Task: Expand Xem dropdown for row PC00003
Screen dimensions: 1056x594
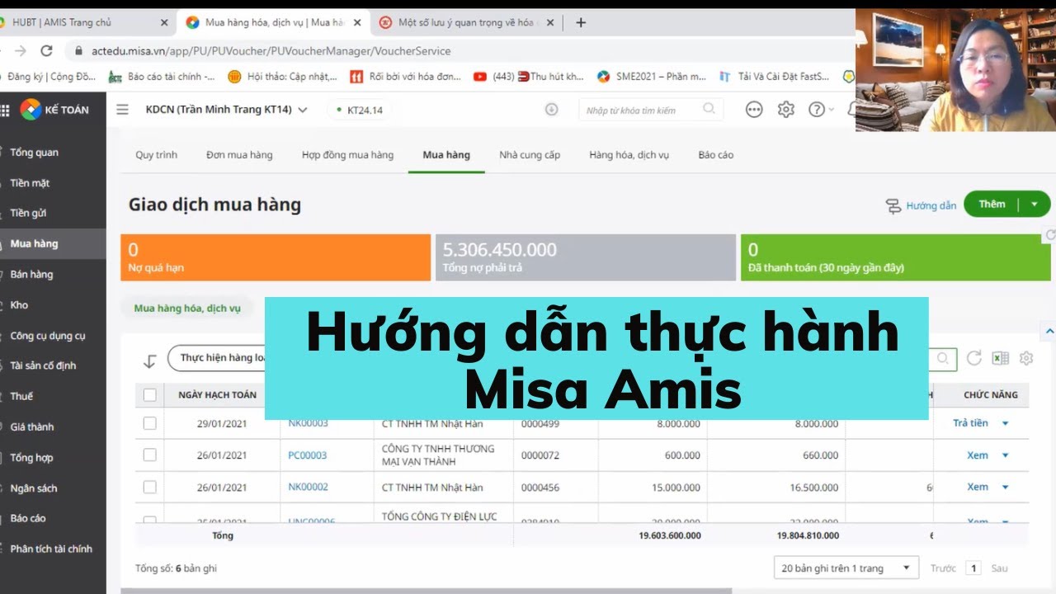Action: [1005, 455]
